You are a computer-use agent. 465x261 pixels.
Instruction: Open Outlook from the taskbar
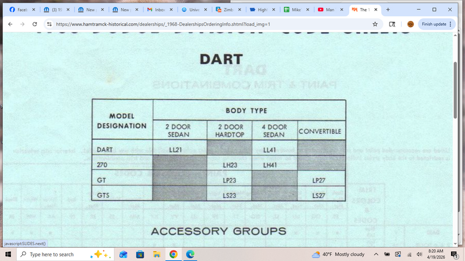(123, 254)
